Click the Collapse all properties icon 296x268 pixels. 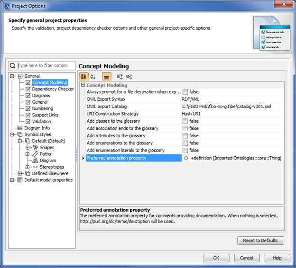coord(129,77)
